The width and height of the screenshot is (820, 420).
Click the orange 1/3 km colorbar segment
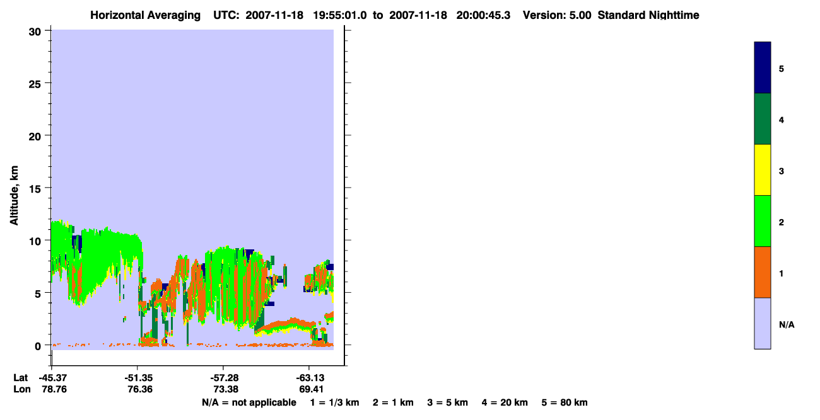[x=762, y=272]
